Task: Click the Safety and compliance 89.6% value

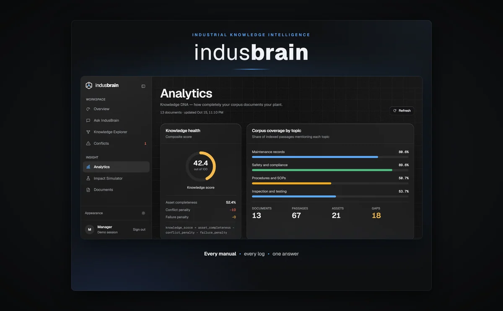Action: (x=404, y=165)
